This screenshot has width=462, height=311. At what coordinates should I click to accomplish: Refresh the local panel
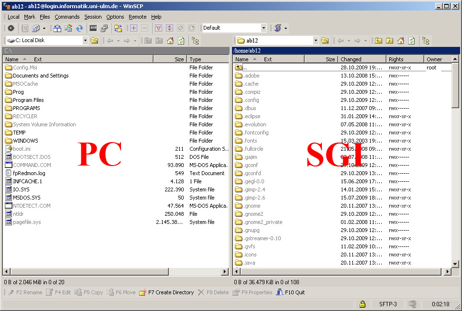click(x=181, y=40)
